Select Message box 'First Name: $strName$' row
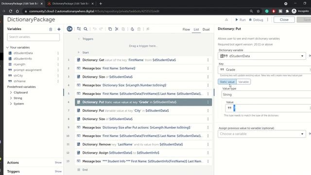 pyautogui.click(x=143, y=68)
